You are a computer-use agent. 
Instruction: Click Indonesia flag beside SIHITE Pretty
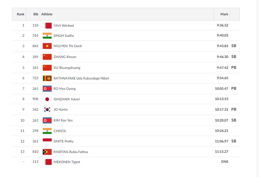[x=47, y=141]
